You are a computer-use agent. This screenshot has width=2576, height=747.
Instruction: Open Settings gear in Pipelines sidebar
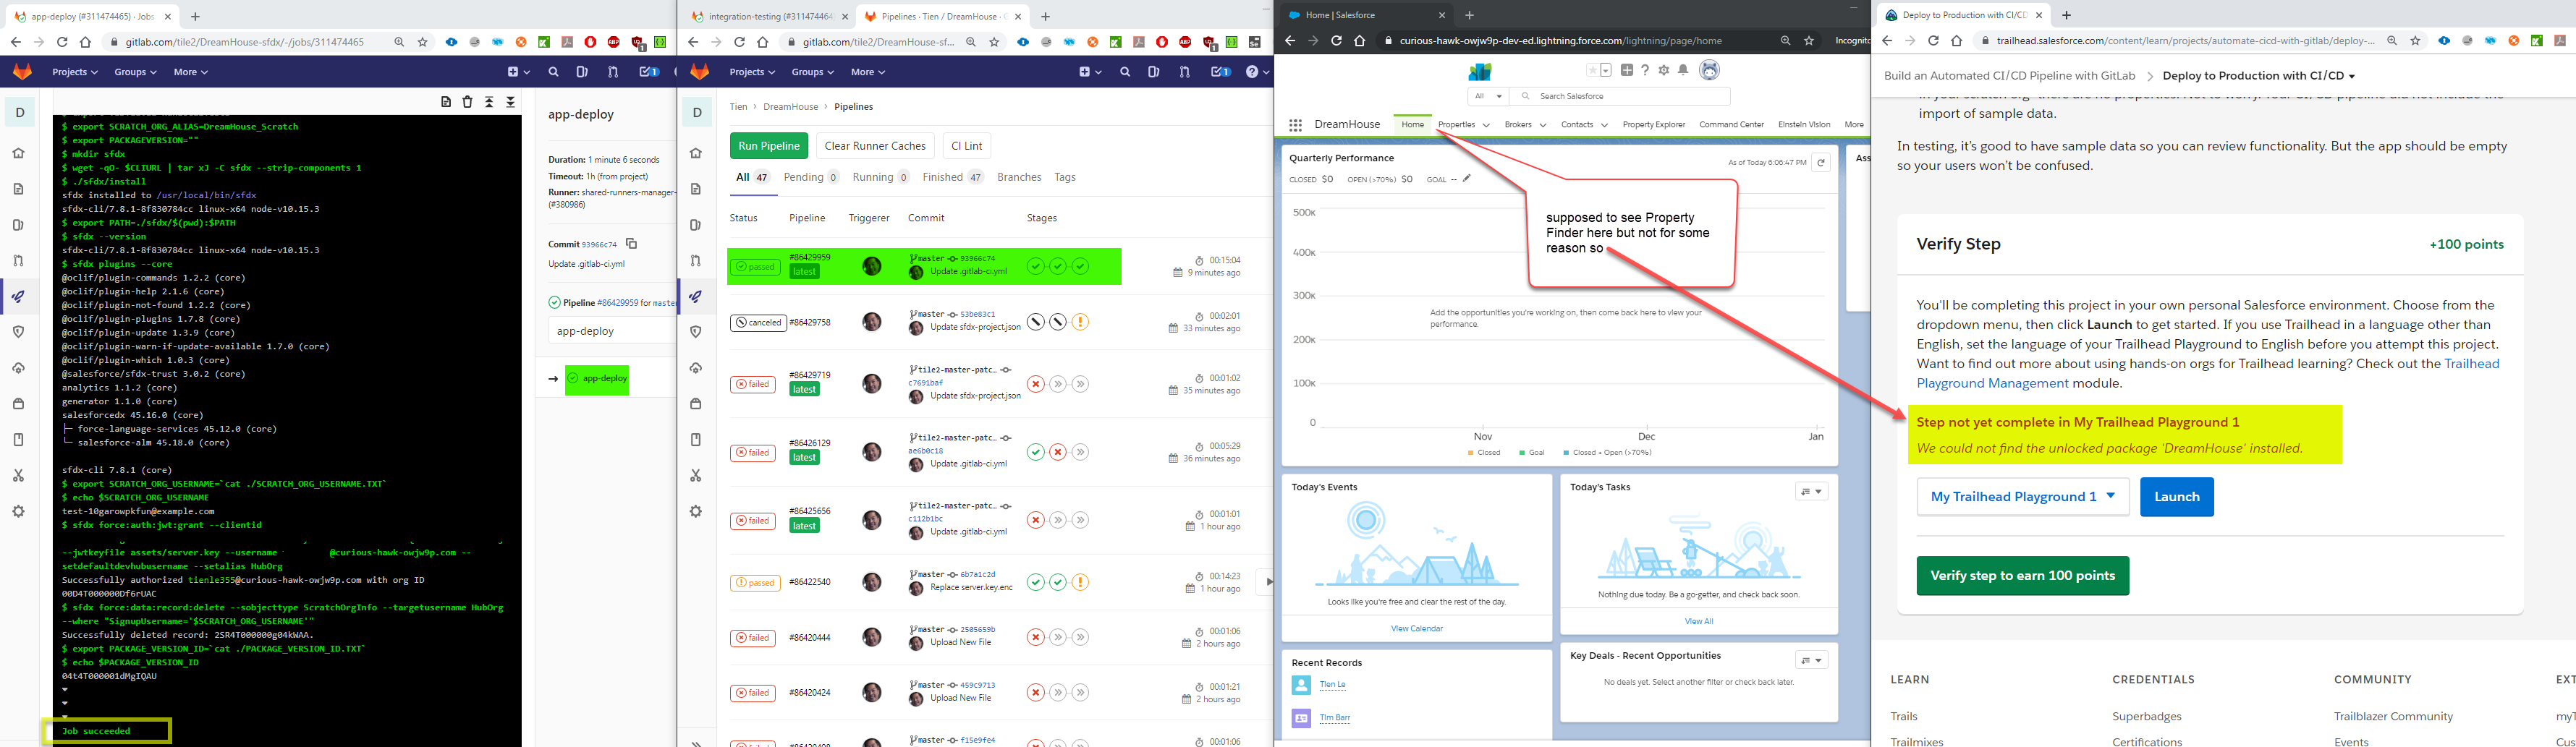(x=696, y=511)
